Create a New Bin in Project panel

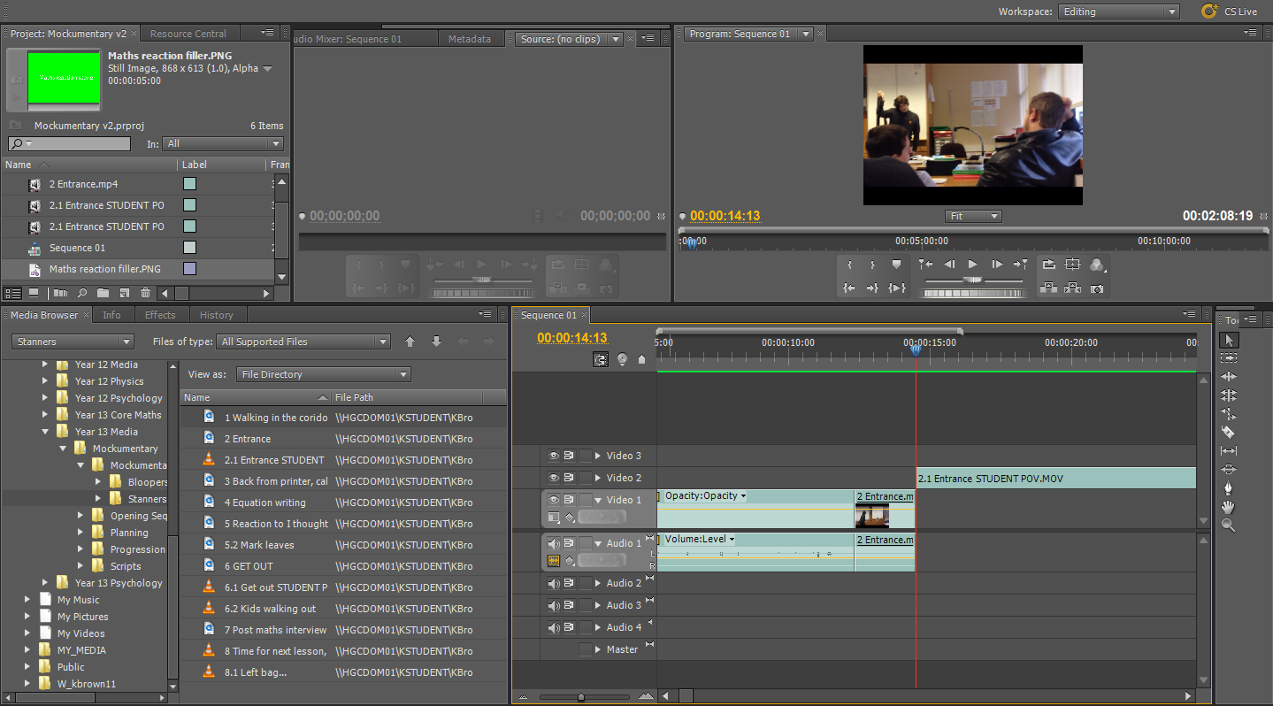coord(104,293)
